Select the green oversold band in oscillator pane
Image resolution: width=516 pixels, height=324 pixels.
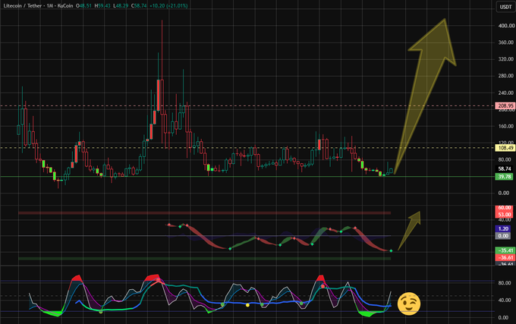[x=204, y=259]
